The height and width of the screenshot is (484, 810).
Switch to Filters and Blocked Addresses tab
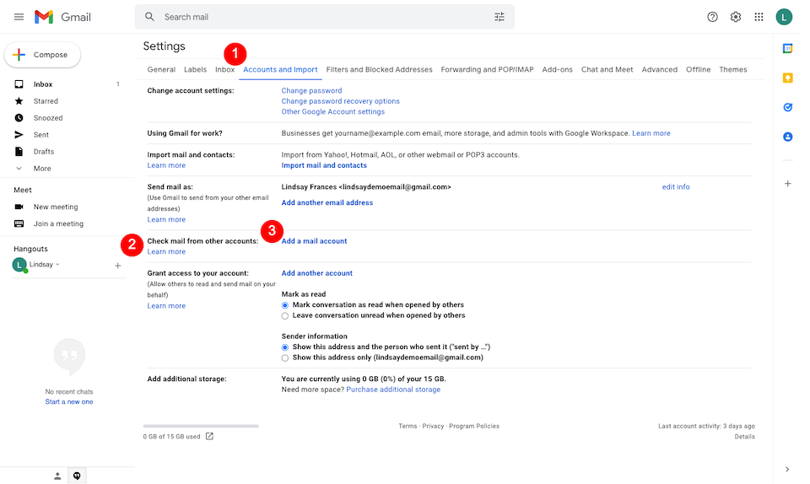pyautogui.click(x=379, y=70)
